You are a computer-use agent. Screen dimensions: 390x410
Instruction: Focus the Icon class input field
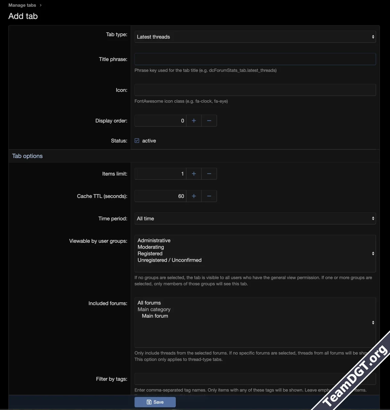[255, 90]
